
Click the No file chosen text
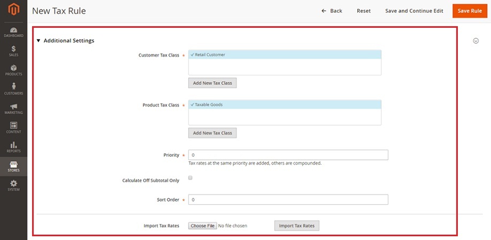point(232,226)
